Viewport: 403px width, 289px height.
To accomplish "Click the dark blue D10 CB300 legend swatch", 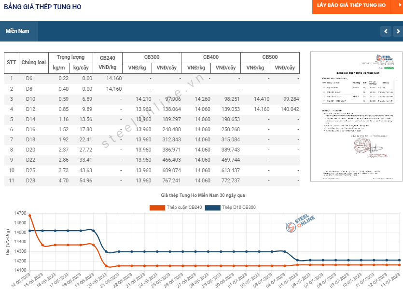I will click(x=212, y=207).
